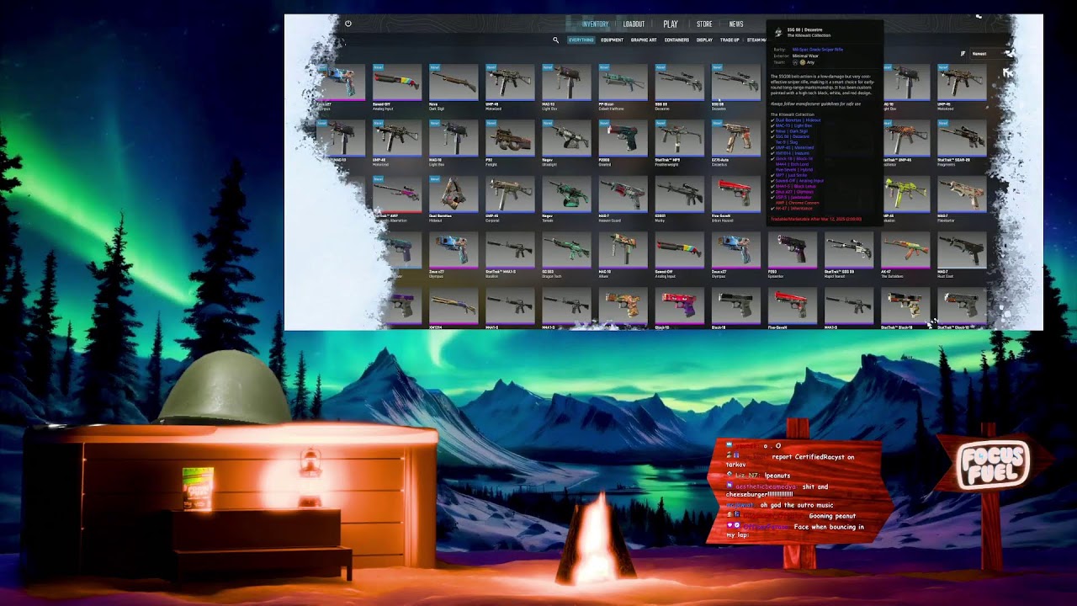The image size is (1077, 606).
Task: Click the red Tradable/Marketable After date text
Action: pos(815,219)
